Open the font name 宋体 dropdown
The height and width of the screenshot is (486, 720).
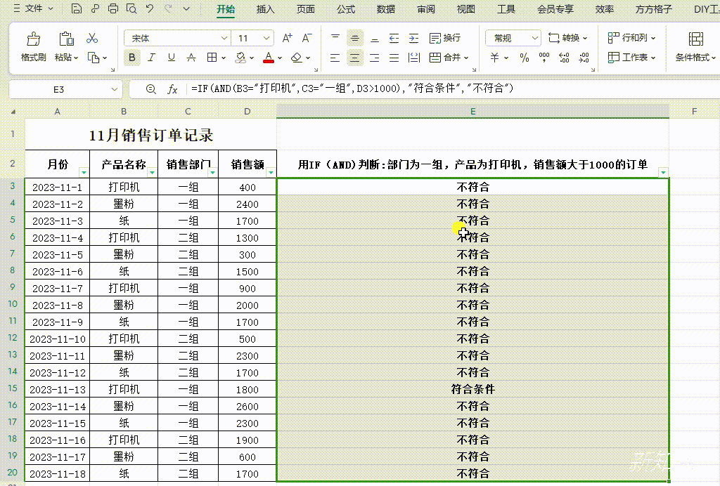pyautogui.click(x=224, y=38)
